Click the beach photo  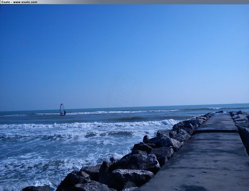(125, 98)
